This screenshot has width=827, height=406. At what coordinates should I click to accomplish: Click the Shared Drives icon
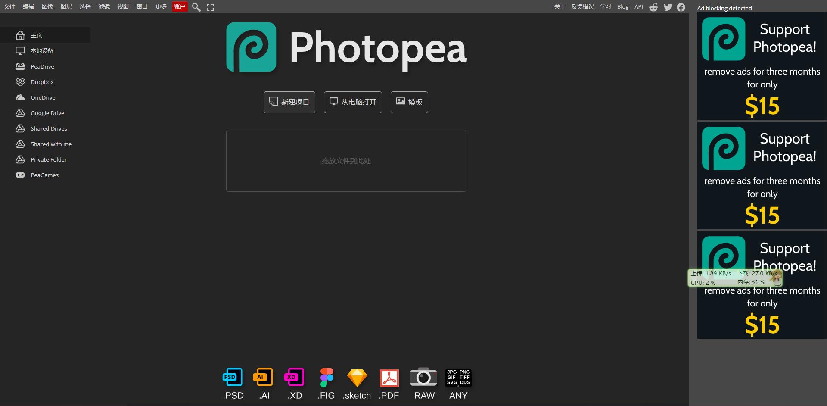coord(20,128)
